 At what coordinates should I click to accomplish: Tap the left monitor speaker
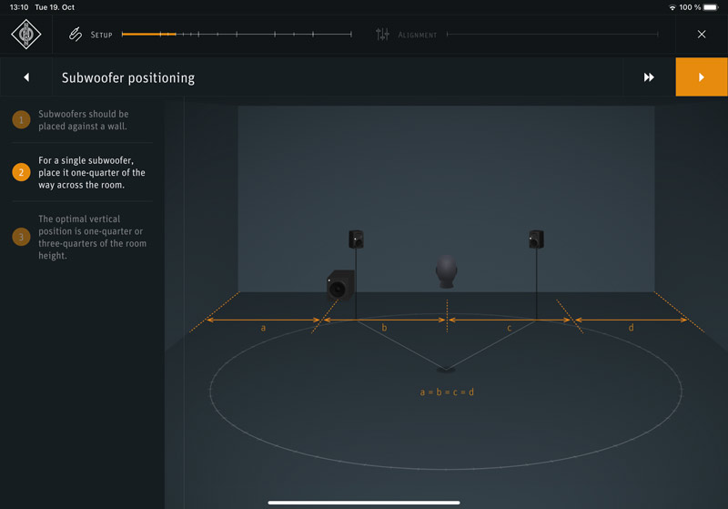click(x=356, y=239)
